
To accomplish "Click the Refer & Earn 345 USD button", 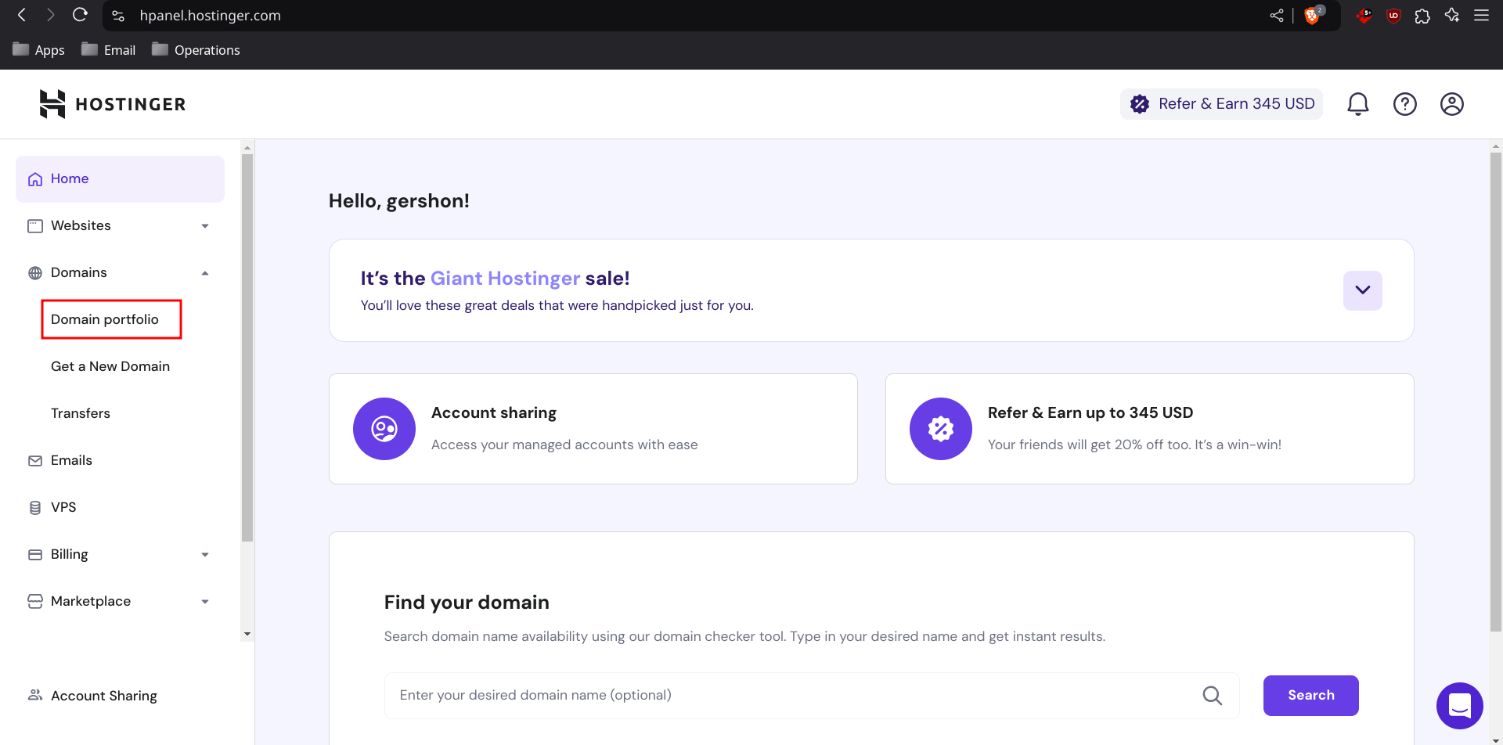I will point(1221,104).
